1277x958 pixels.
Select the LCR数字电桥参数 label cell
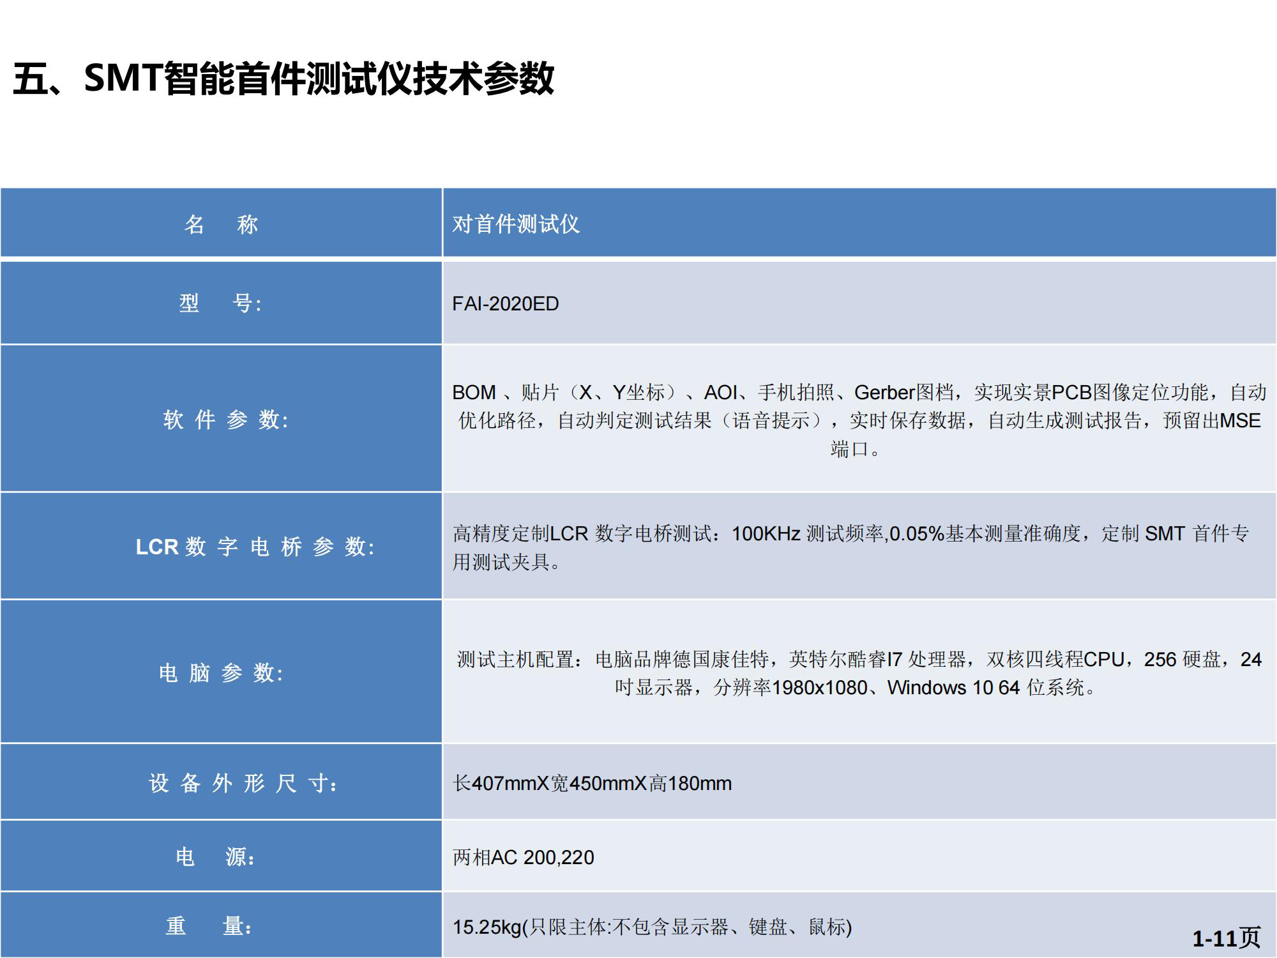[255, 547]
